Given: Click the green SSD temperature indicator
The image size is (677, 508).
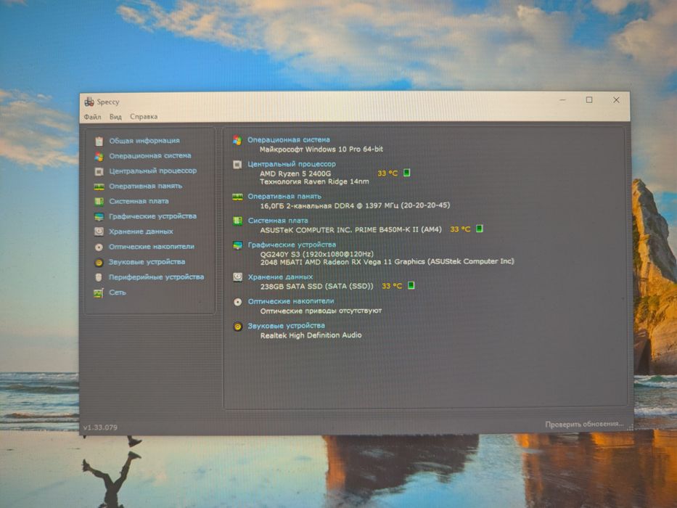Looking at the screenshot, I should (411, 285).
